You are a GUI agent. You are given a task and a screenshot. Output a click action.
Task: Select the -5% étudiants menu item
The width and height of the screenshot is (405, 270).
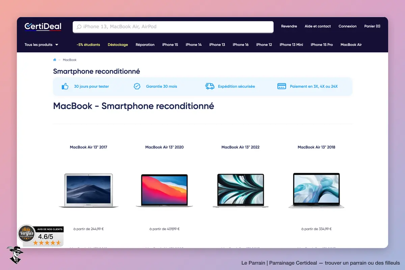tap(88, 45)
